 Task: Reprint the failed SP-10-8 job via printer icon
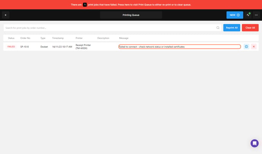[246, 46]
